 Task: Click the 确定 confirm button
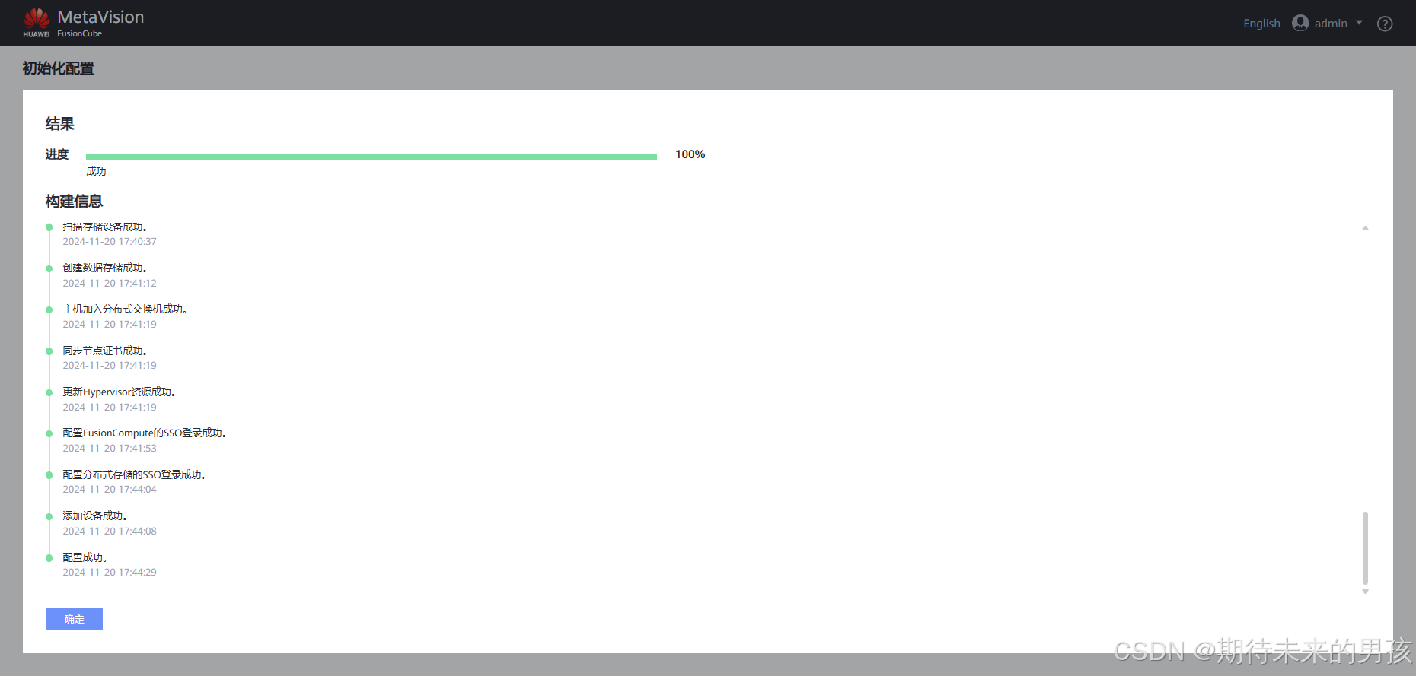click(x=74, y=619)
